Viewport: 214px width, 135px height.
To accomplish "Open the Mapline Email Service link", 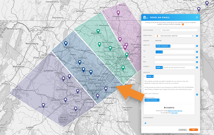I will tap(175, 111).
